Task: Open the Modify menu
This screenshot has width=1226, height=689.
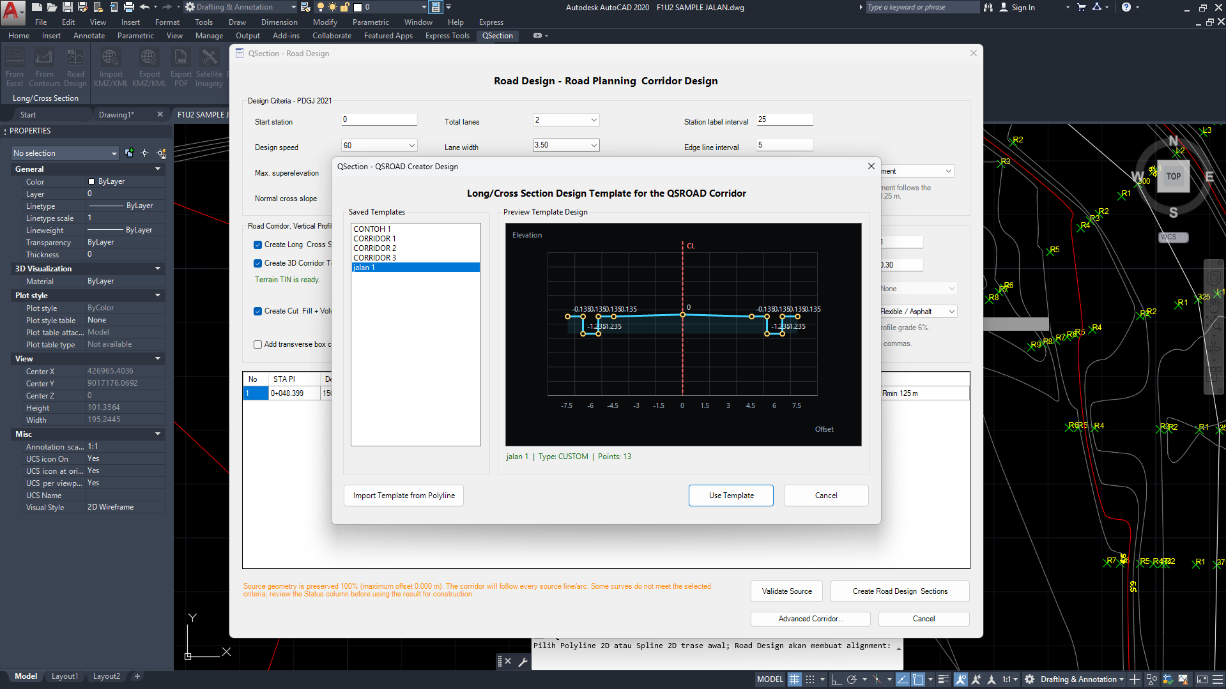Action: 325,22
